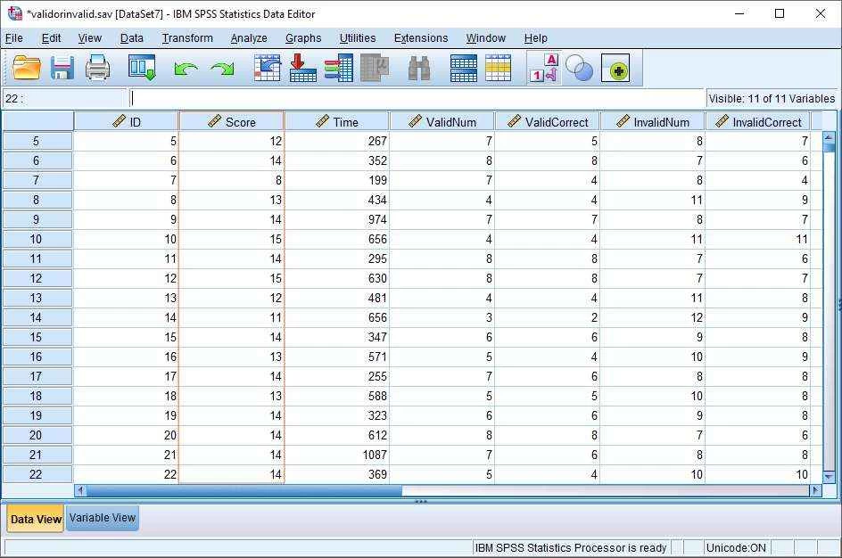
Task: Click the cell value entry field
Action: point(417,99)
